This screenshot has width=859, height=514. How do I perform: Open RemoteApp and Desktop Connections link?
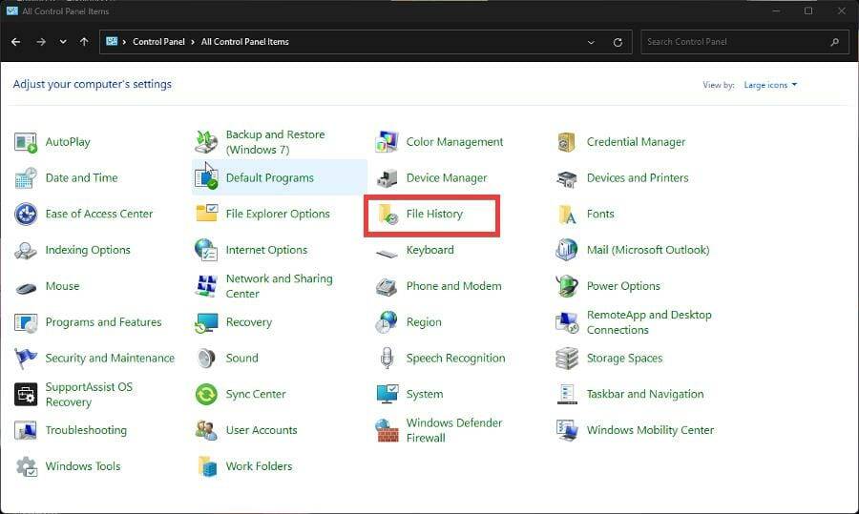649,323
